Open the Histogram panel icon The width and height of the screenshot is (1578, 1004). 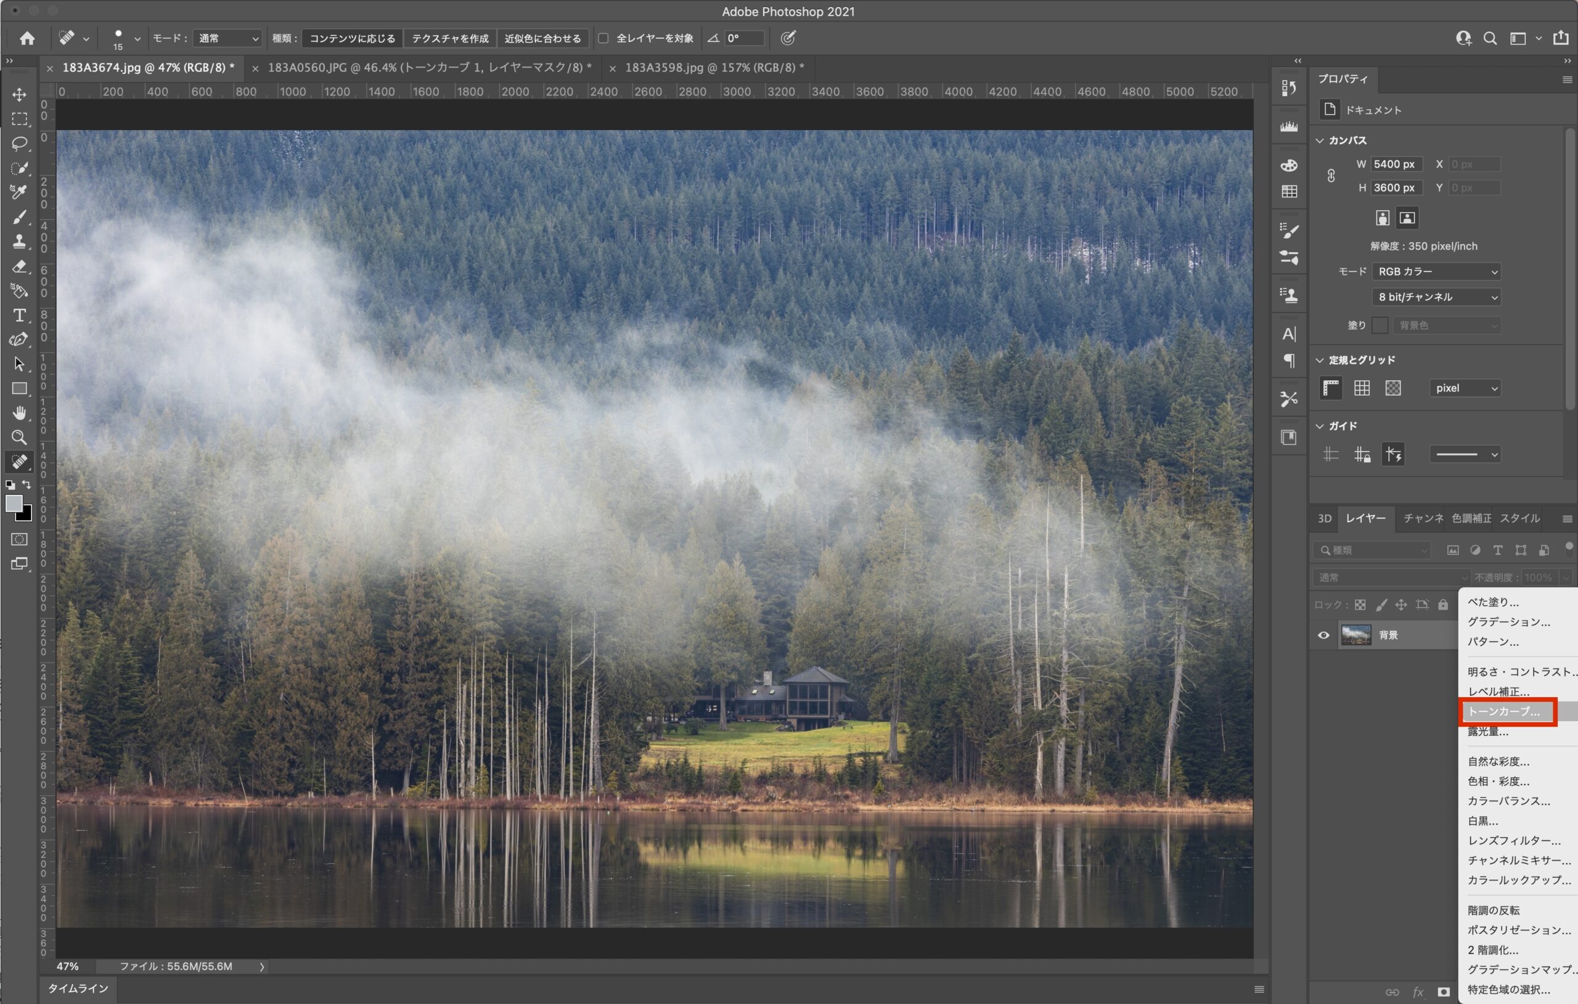(x=1288, y=126)
